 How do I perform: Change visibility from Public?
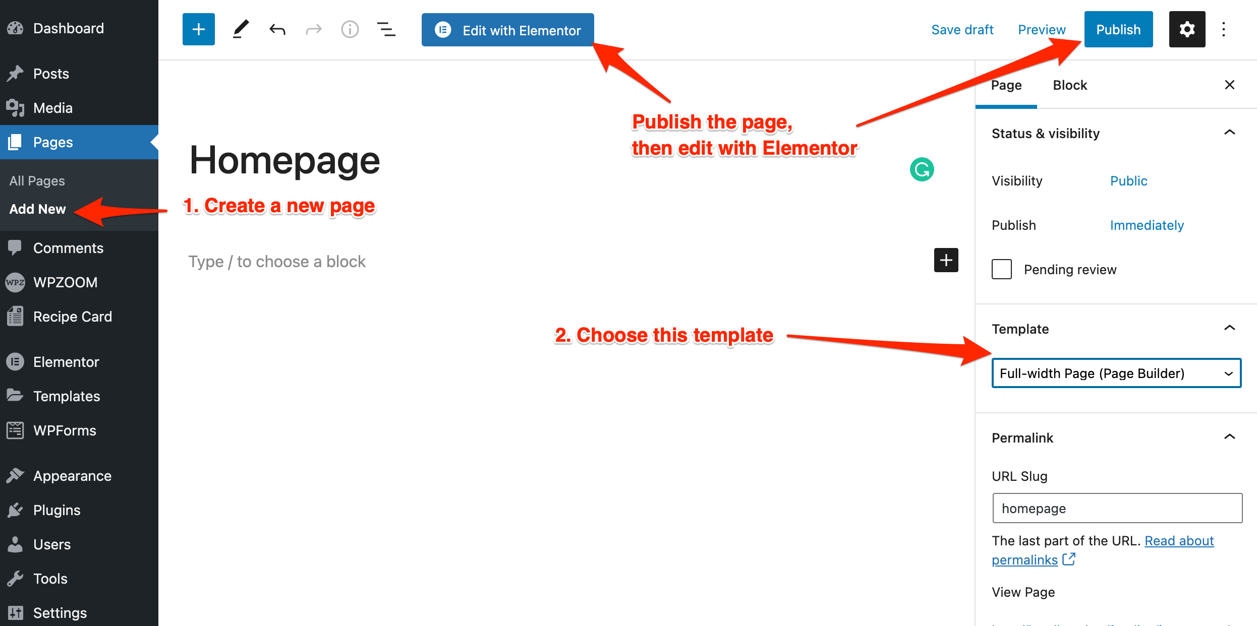tap(1128, 181)
